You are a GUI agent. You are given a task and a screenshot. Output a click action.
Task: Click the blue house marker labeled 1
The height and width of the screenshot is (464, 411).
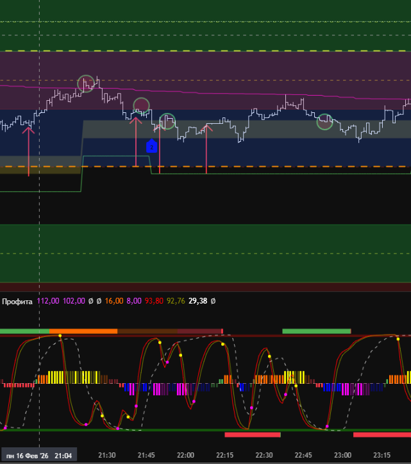pos(151,146)
